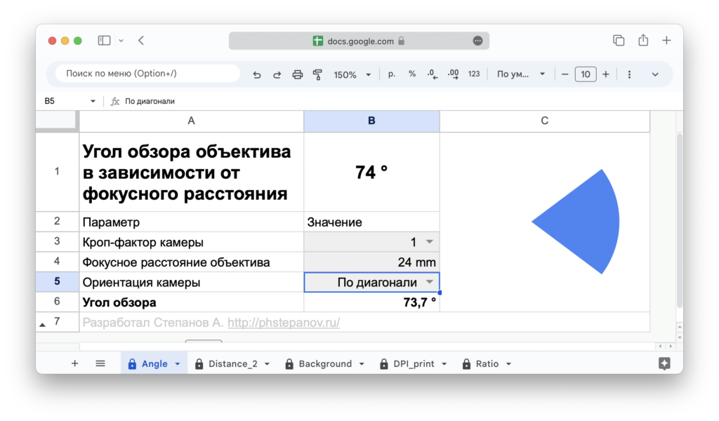Image resolution: width=719 pixels, height=421 pixels.
Task: Open the Share icon in Safari
Action: (643, 40)
